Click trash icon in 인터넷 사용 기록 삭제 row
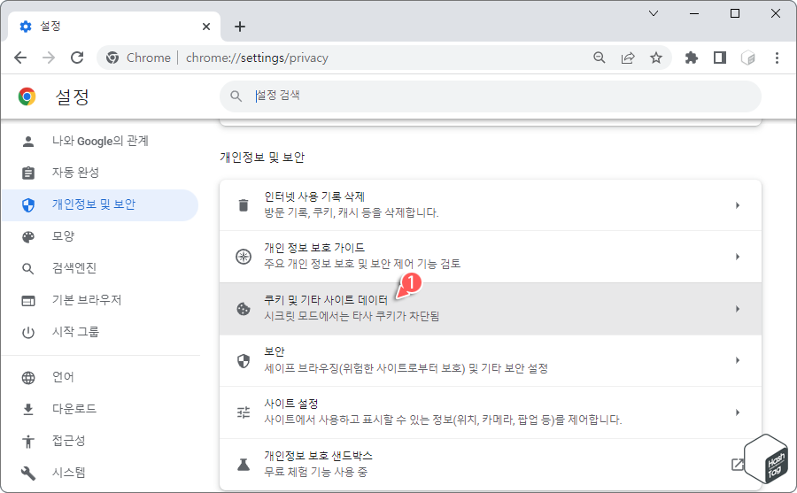 point(244,205)
